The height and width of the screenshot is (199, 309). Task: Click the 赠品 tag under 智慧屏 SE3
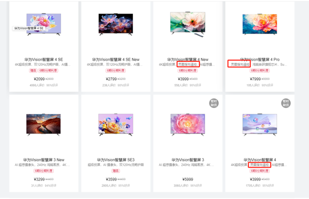click(x=116, y=171)
